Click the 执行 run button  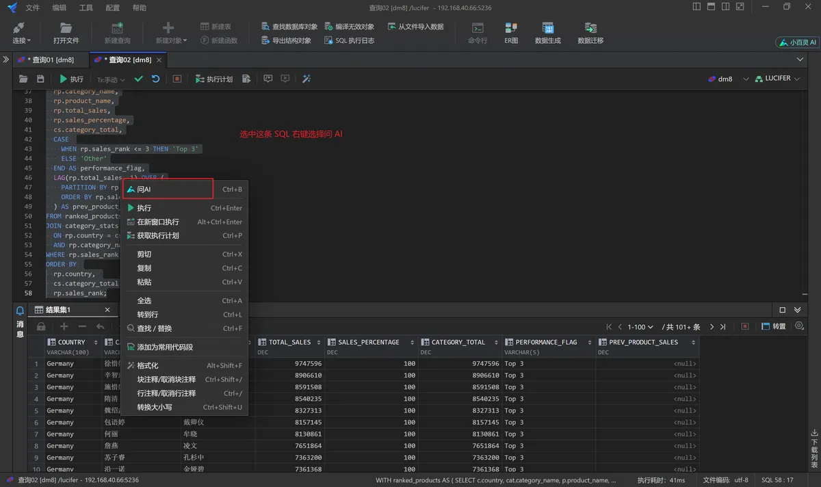click(x=71, y=79)
